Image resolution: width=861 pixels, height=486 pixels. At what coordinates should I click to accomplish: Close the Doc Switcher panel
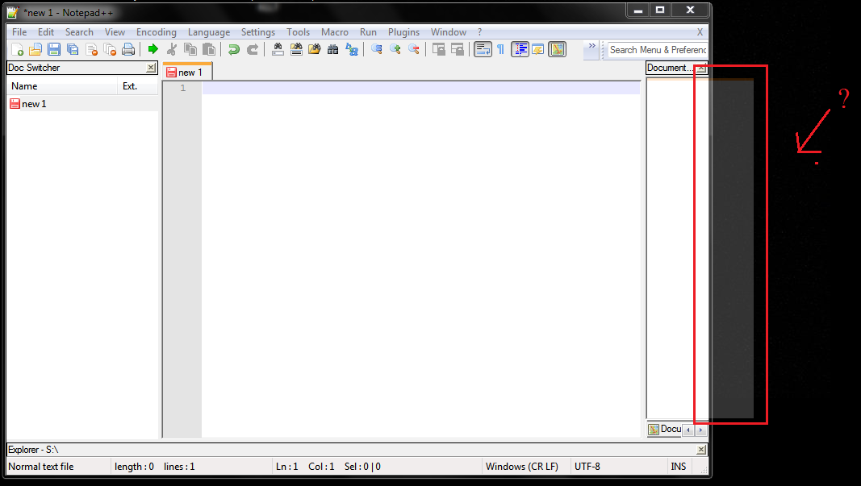coord(151,69)
